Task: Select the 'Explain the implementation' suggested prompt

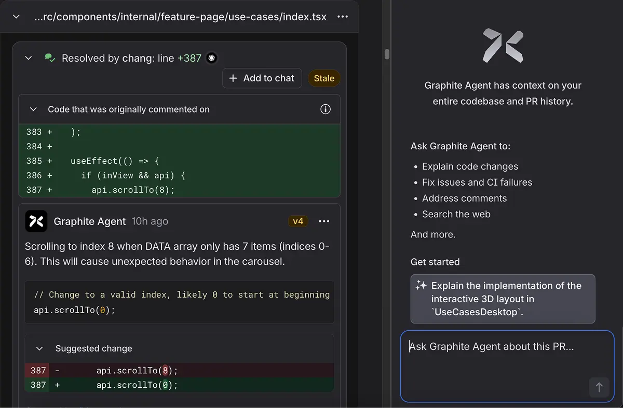Action: point(503,299)
